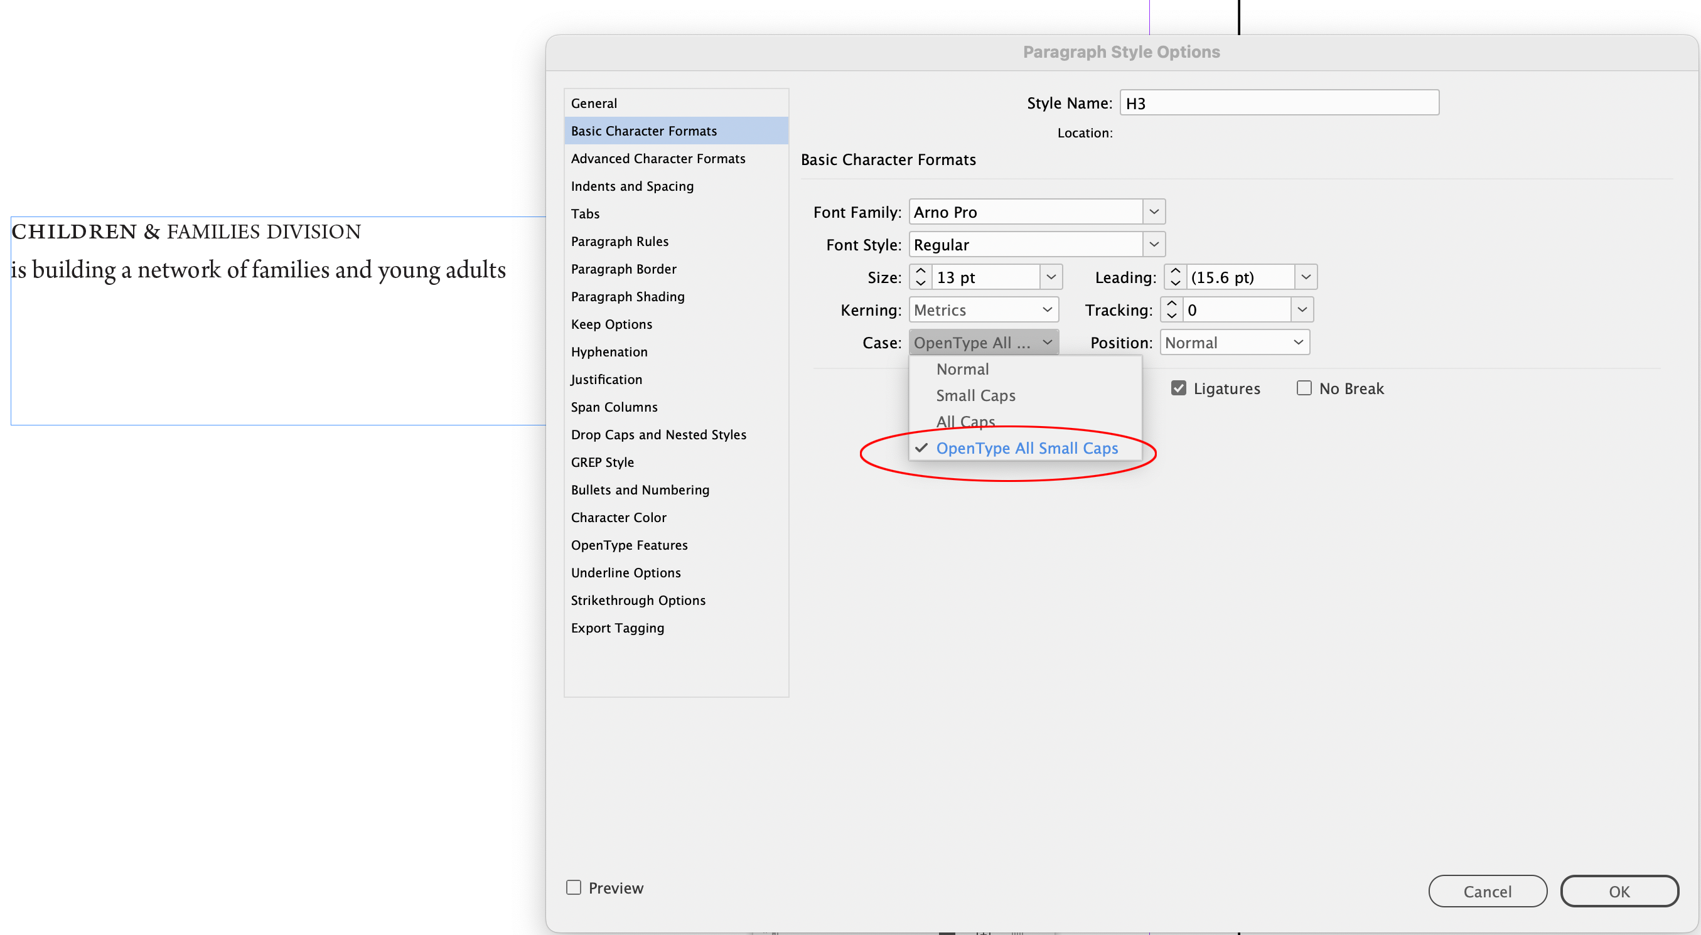Edit the Style Name field containing H3
Viewport: 1701px width, 935px height.
(x=1279, y=102)
